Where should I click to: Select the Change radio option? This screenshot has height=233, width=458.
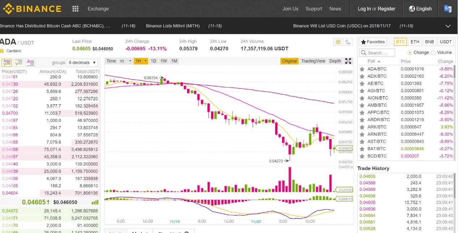(410, 53)
